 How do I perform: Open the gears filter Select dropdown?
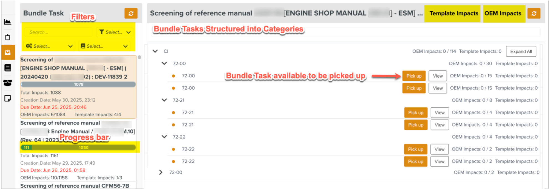(x=49, y=46)
